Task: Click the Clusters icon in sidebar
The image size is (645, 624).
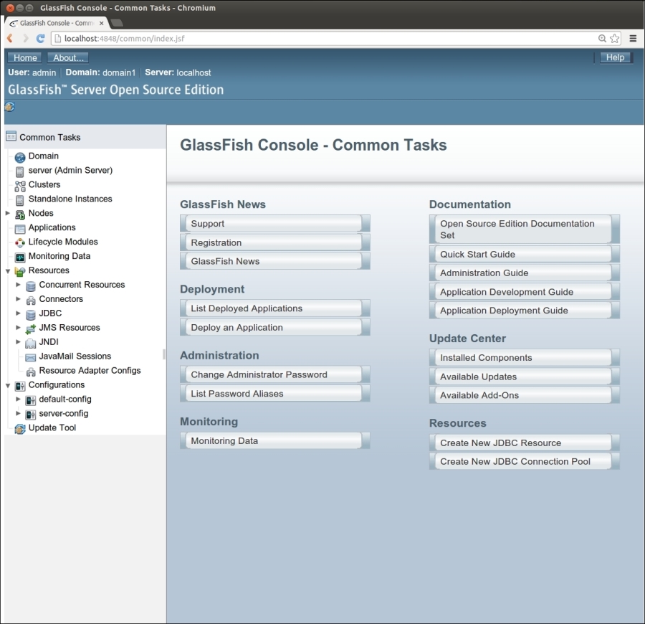Action: click(20, 186)
